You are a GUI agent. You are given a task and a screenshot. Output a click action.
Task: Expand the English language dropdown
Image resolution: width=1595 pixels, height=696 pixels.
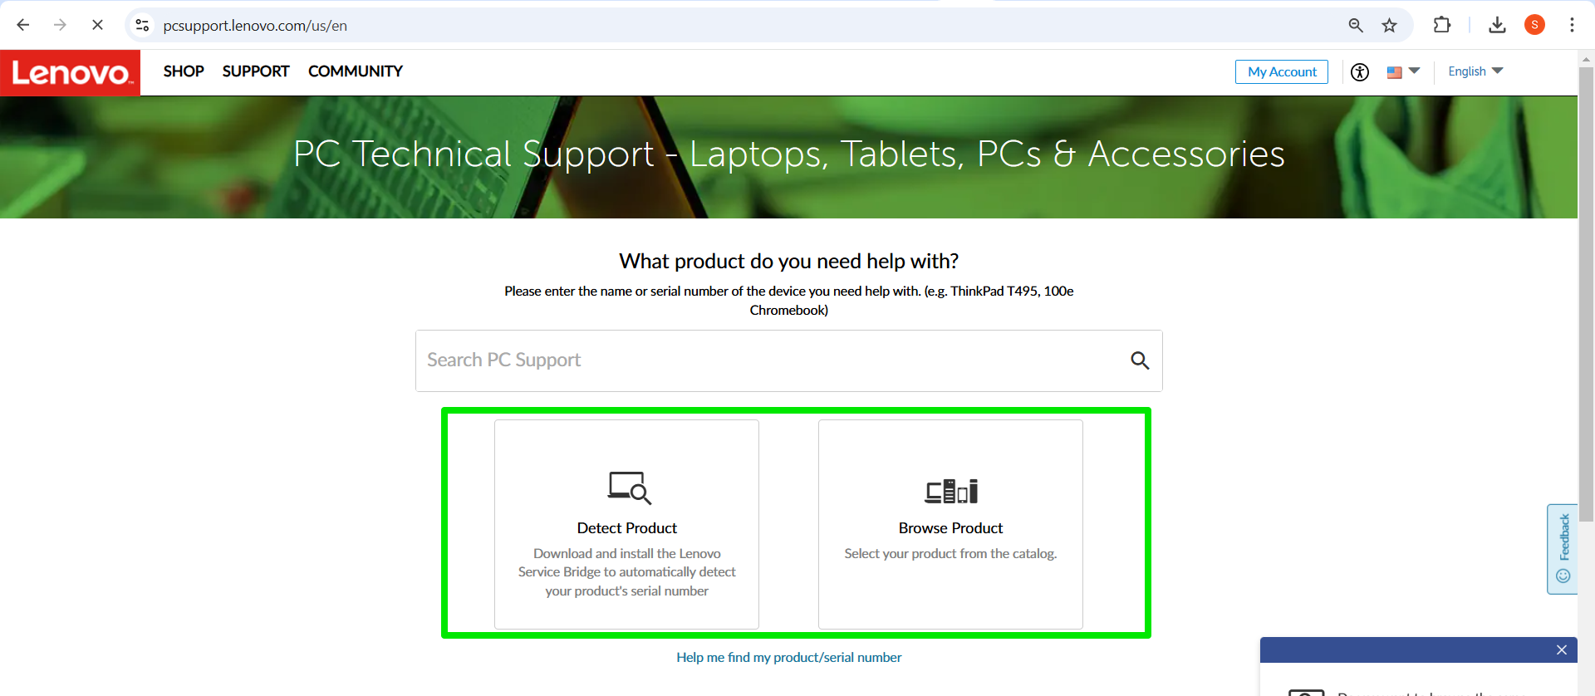(1475, 71)
